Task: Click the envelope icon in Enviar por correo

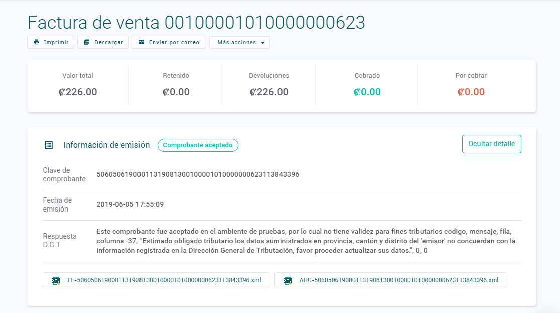Action: (x=142, y=43)
